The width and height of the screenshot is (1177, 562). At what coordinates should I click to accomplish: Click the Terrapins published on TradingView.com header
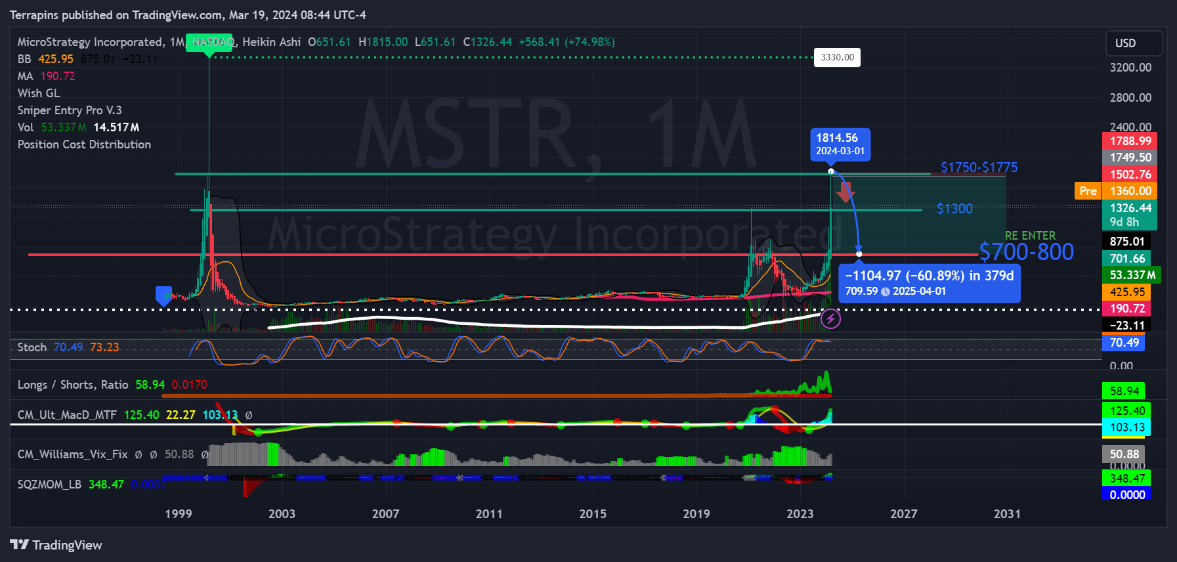point(188,15)
